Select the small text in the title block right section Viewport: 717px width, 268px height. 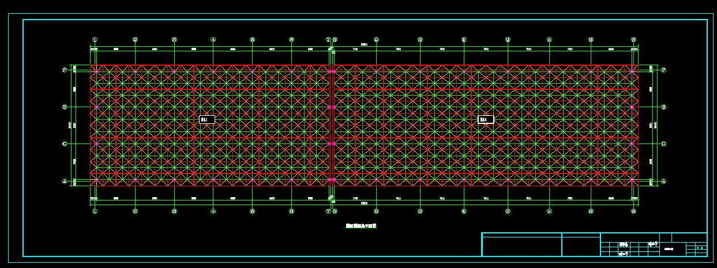pos(669,249)
